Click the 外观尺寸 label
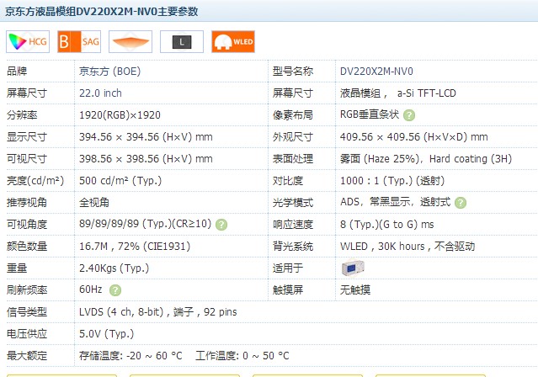The height and width of the screenshot is (377, 538). click(293, 137)
